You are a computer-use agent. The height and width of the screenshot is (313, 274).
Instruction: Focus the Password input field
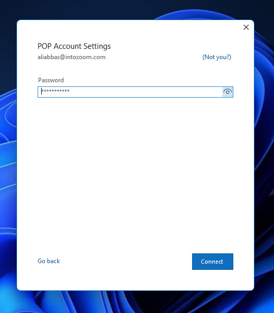130,92
